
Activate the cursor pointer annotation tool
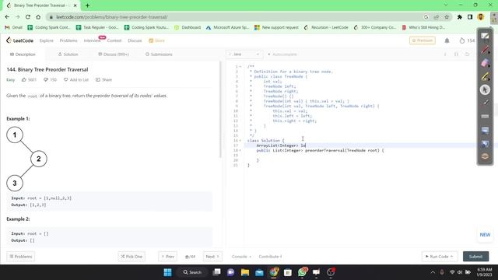tap(485, 90)
